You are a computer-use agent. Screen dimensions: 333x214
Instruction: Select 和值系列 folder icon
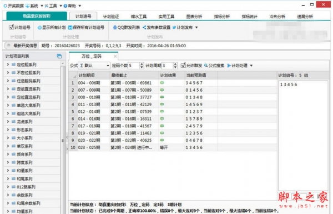tap(13, 171)
